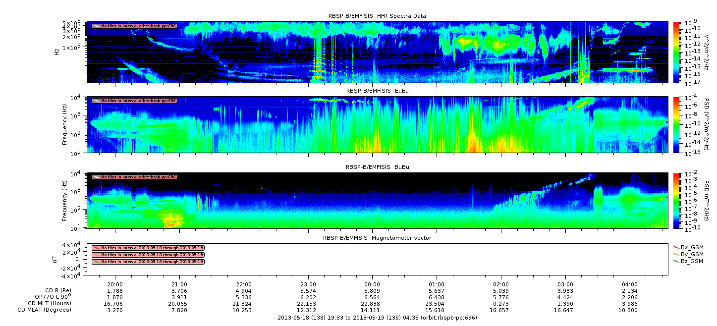Click the top no-files badge in the Magnetometer panel
This screenshot has height=326, width=717.
(x=148, y=248)
